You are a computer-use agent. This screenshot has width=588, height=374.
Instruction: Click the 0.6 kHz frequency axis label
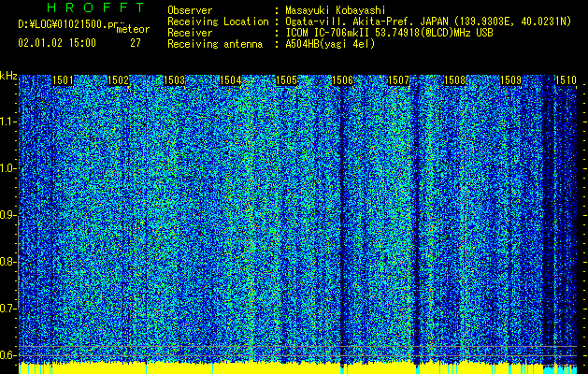click(x=7, y=355)
